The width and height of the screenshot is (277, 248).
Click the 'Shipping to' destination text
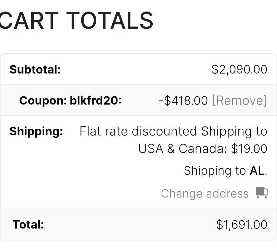215,171
